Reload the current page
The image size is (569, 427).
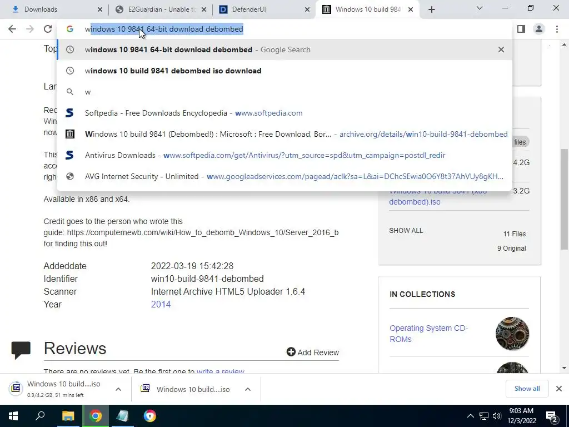tap(48, 29)
